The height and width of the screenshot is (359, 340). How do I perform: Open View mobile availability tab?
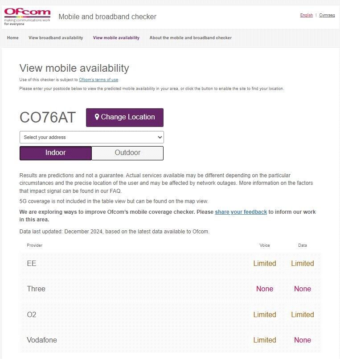[116, 38]
